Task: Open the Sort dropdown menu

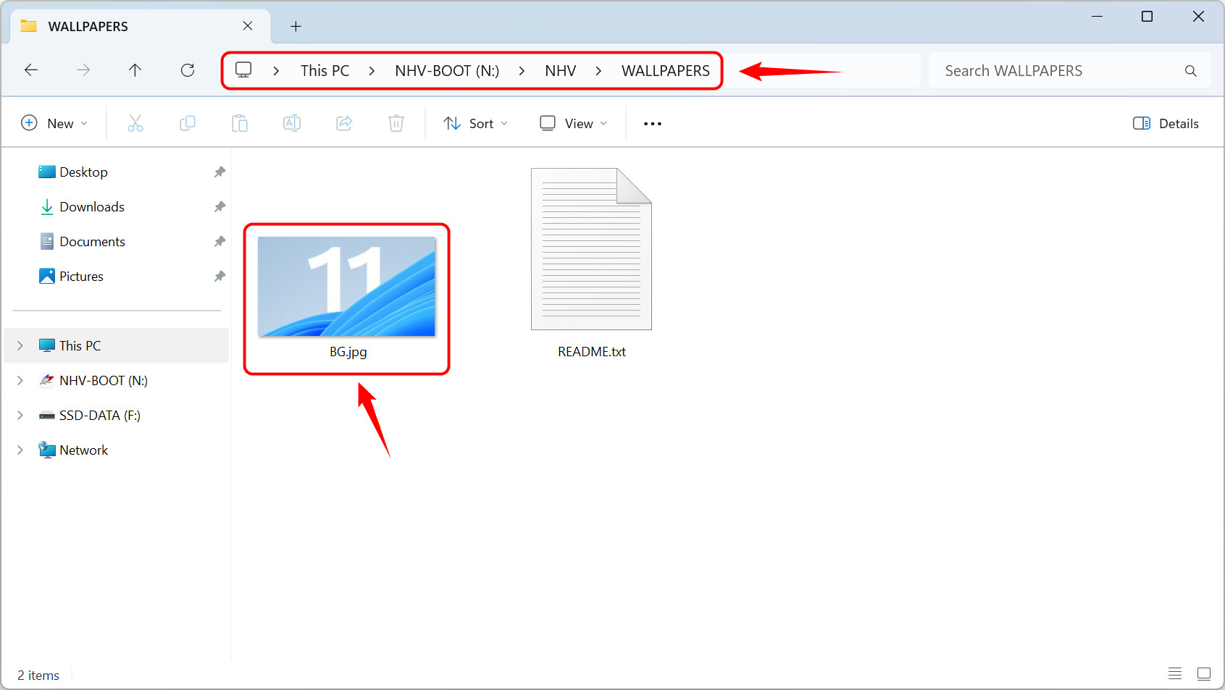Action: pos(475,124)
